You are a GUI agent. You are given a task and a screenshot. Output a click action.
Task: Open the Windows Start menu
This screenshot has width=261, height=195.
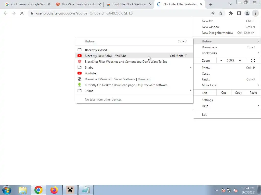click(x=7, y=190)
